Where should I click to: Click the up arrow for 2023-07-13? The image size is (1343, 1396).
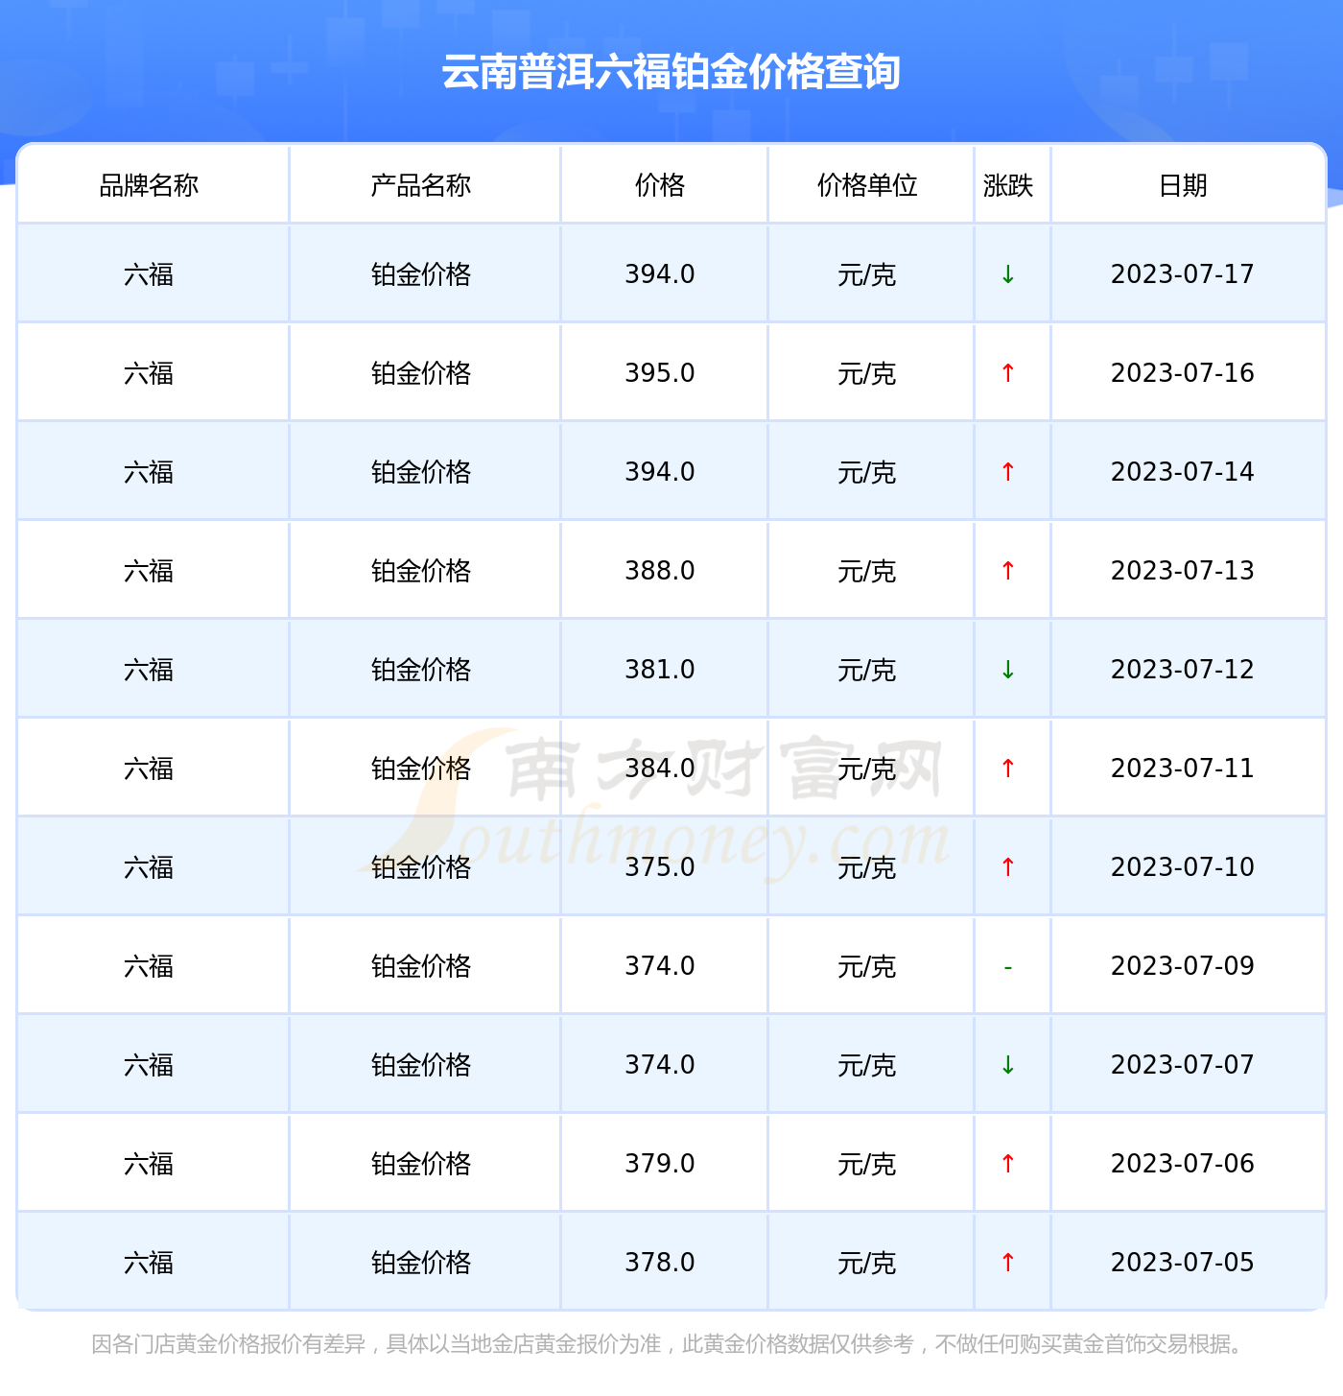pos(1008,571)
